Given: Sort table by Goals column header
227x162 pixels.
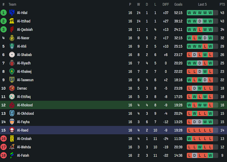Looking at the screenshot, I should pos(178,4).
